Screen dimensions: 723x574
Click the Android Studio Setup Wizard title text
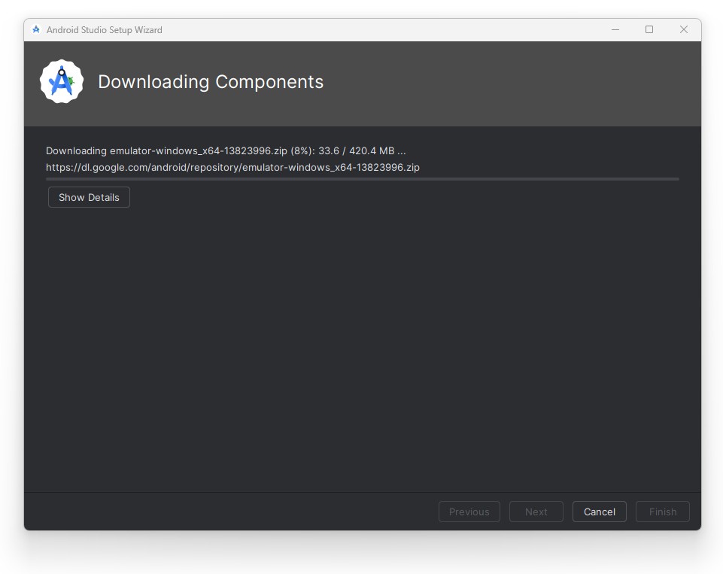click(x=104, y=30)
